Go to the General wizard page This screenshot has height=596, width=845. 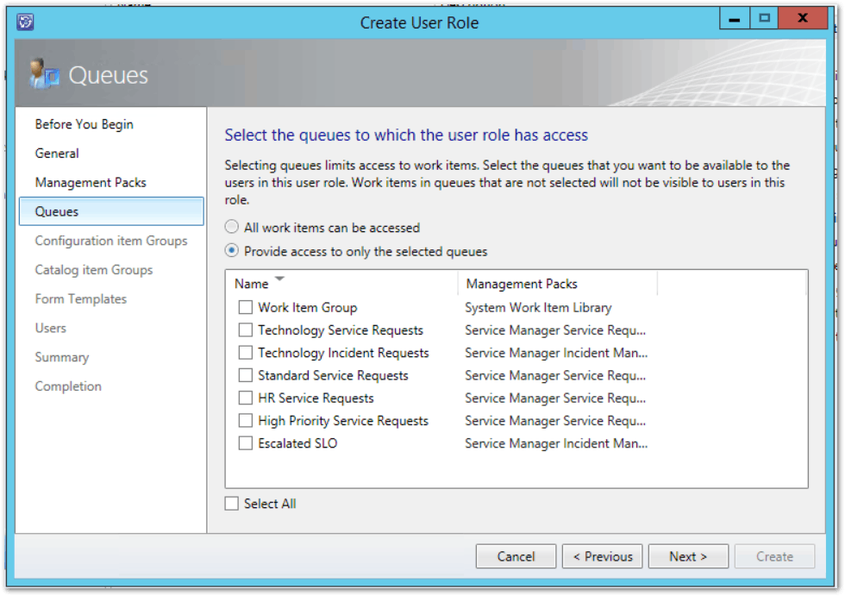(x=57, y=154)
